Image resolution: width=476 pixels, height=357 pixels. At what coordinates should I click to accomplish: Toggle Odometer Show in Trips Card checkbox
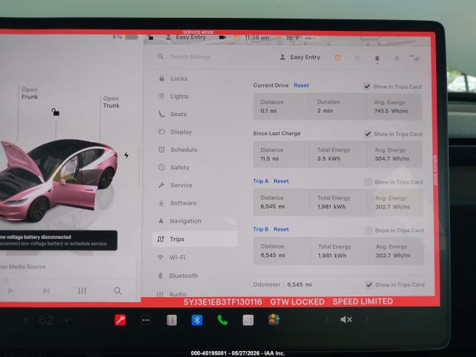369,285
